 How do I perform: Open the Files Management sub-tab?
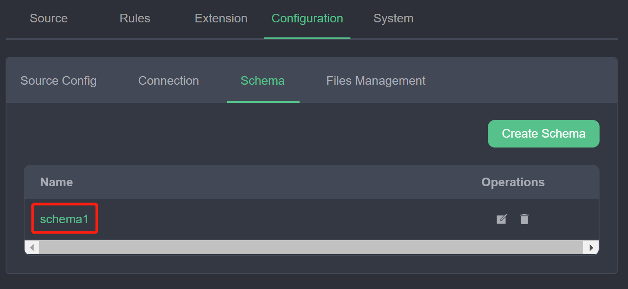point(376,81)
